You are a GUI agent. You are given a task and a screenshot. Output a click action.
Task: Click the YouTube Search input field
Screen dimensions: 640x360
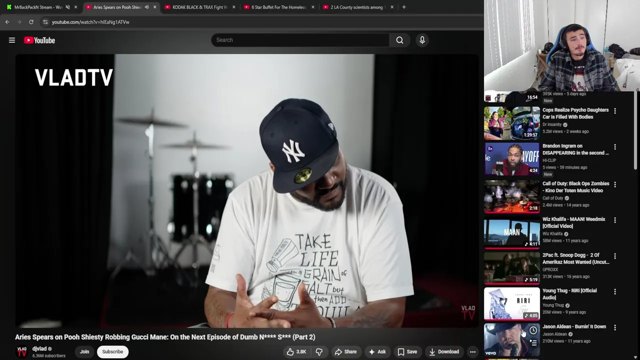[300, 40]
